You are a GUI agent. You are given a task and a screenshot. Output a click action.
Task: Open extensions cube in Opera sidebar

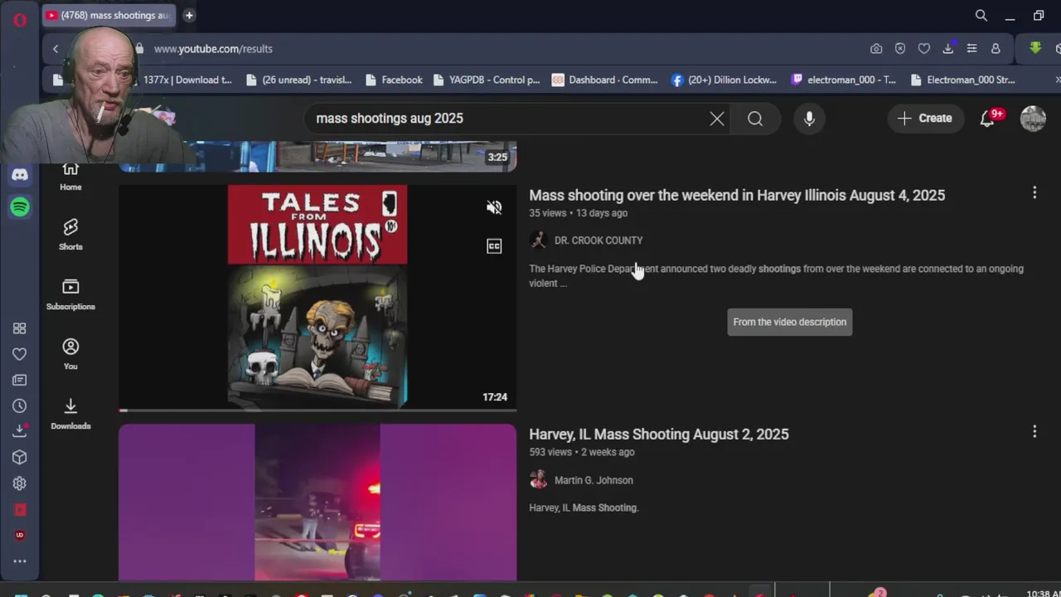click(20, 457)
